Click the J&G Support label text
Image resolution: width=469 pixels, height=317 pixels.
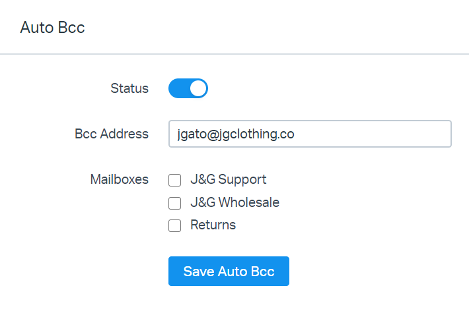pos(228,179)
